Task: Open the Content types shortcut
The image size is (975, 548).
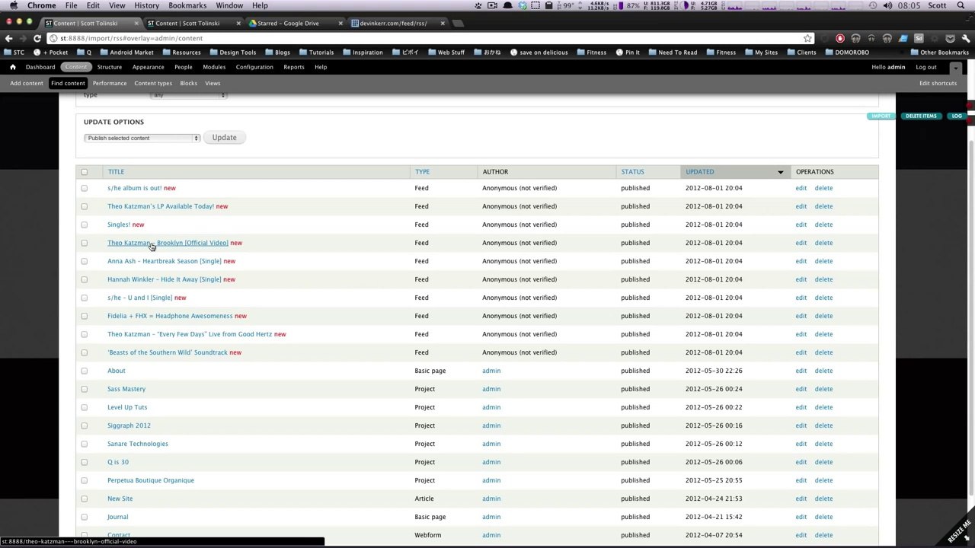Action: click(153, 83)
